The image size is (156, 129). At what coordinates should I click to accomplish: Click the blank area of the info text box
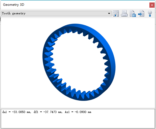point(78,121)
